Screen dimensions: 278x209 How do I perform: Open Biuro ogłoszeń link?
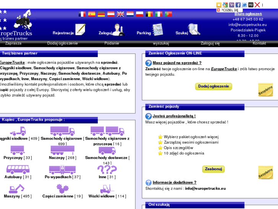[x=248, y=14]
